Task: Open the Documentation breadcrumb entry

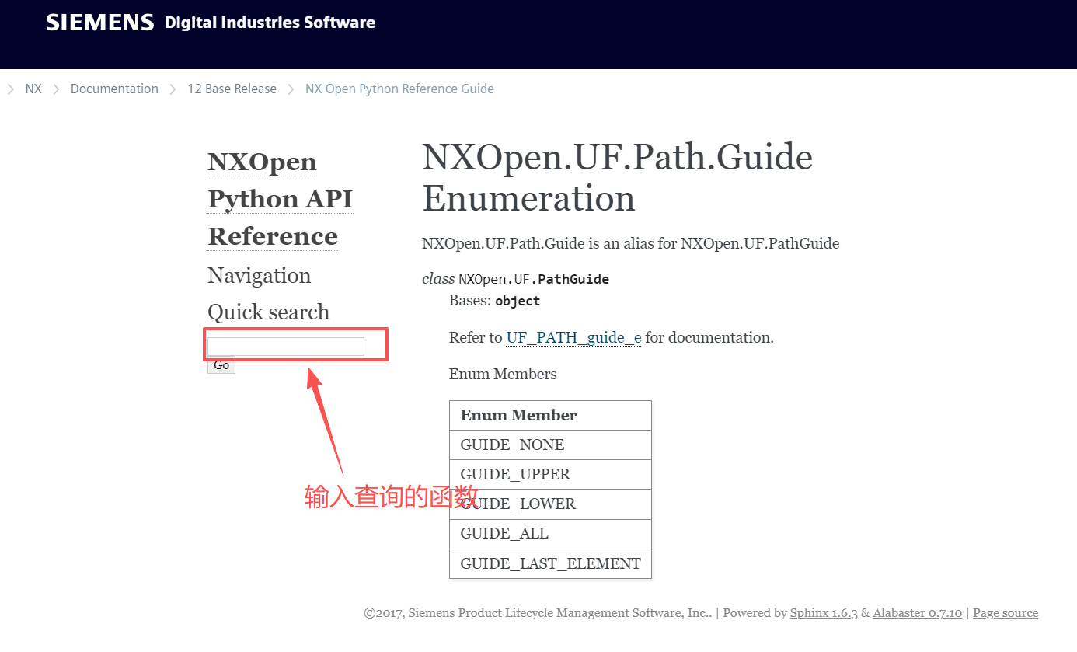Action: click(x=114, y=89)
